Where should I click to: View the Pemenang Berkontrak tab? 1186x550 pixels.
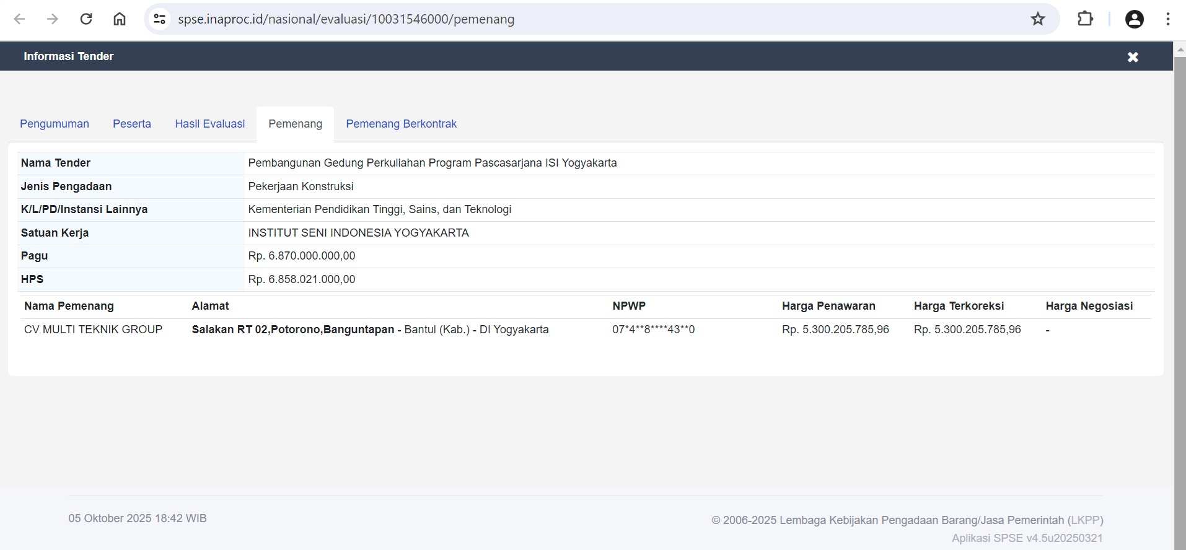[401, 124]
